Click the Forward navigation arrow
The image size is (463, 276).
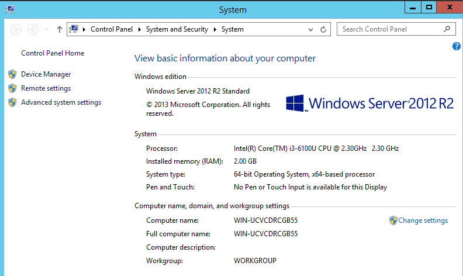point(33,29)
